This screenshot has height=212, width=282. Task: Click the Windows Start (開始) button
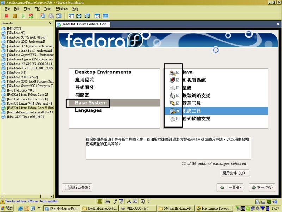click(7, 208)
